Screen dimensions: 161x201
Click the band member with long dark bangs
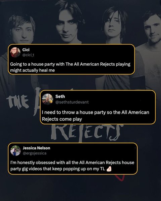[x=113, y=26]
